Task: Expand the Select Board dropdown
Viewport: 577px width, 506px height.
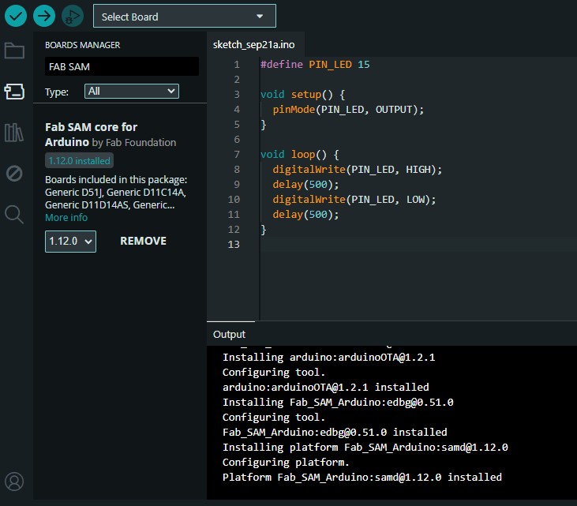Action: [x=184, y=17]
